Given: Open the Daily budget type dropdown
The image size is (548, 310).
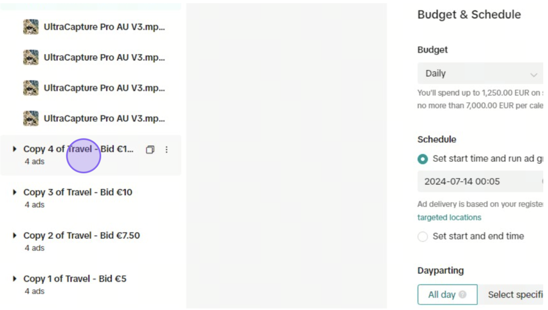Looking at the screenshot, I should click(480, 73).
